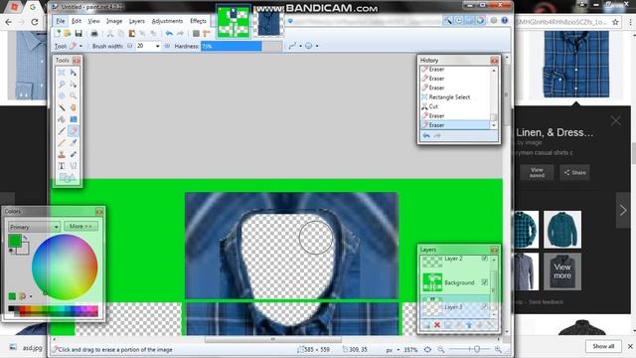Select the Eraser tool in Tools panel
The height and width of the screenshot is (358, 636).
click(74, 131)
